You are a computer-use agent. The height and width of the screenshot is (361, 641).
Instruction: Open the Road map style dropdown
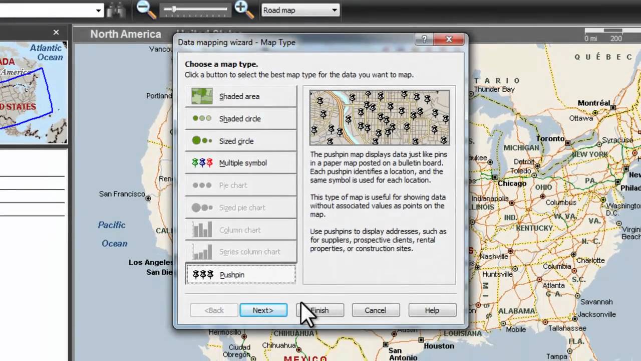tap(334, 10)
